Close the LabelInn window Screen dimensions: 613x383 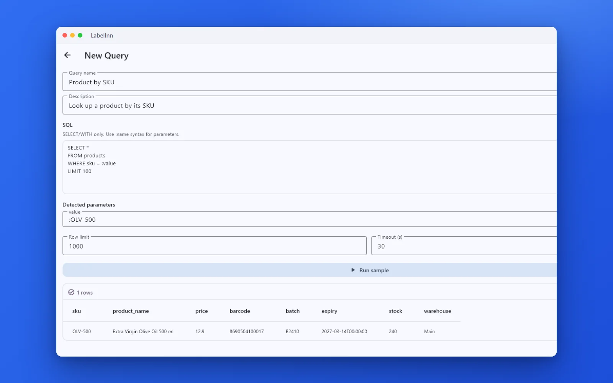pyautogui.click(x=65, y=35)
